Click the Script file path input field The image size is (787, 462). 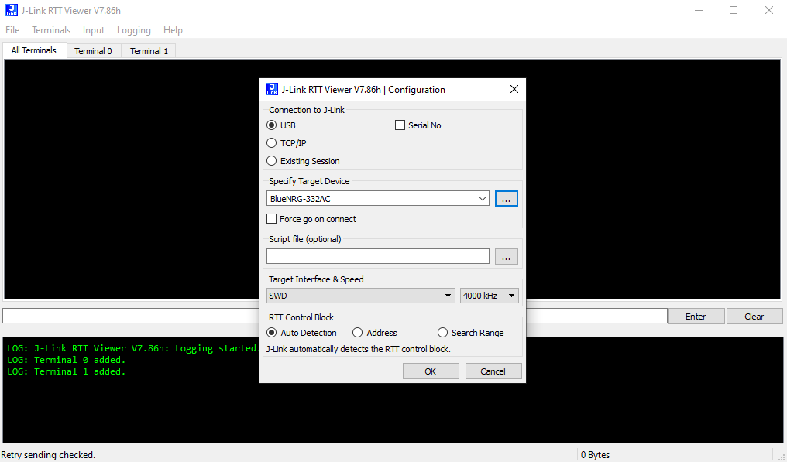point(378,256)
